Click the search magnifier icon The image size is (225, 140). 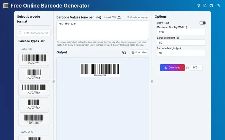click(20, 33)
